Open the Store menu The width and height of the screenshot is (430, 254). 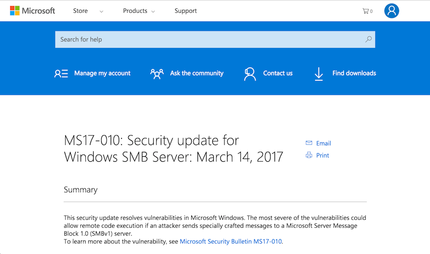[x=81, y=11]
